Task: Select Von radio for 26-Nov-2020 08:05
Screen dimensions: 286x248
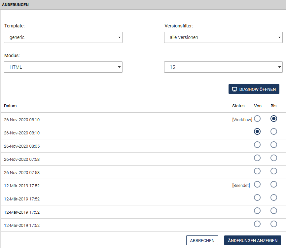Action: (257, 145)
